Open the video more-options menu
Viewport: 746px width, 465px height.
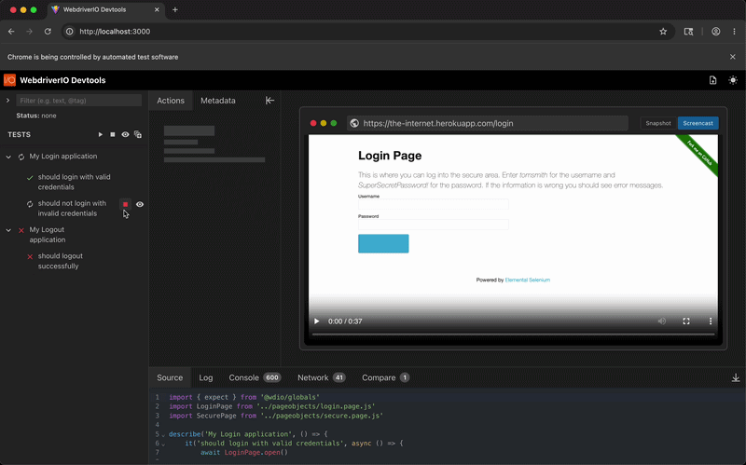coord(711,321)
